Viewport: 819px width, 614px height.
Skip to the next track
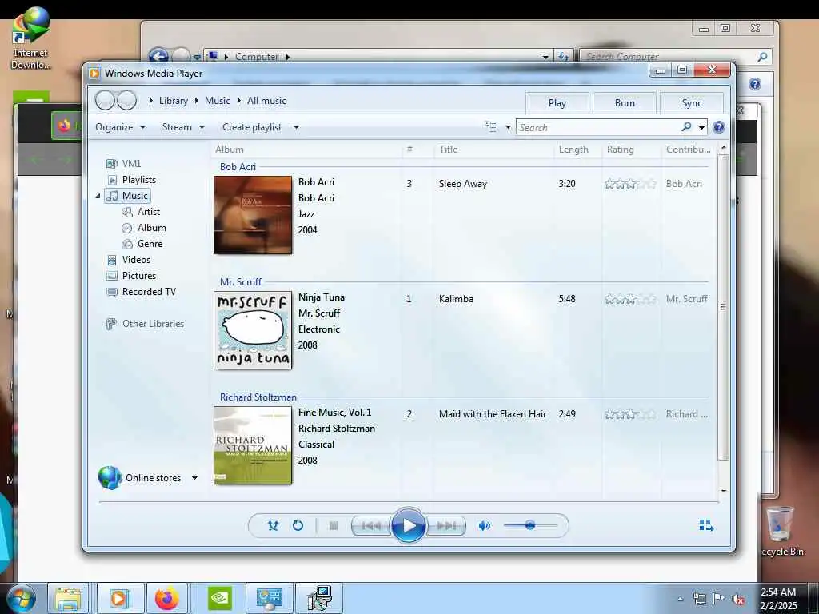[446, 526]
